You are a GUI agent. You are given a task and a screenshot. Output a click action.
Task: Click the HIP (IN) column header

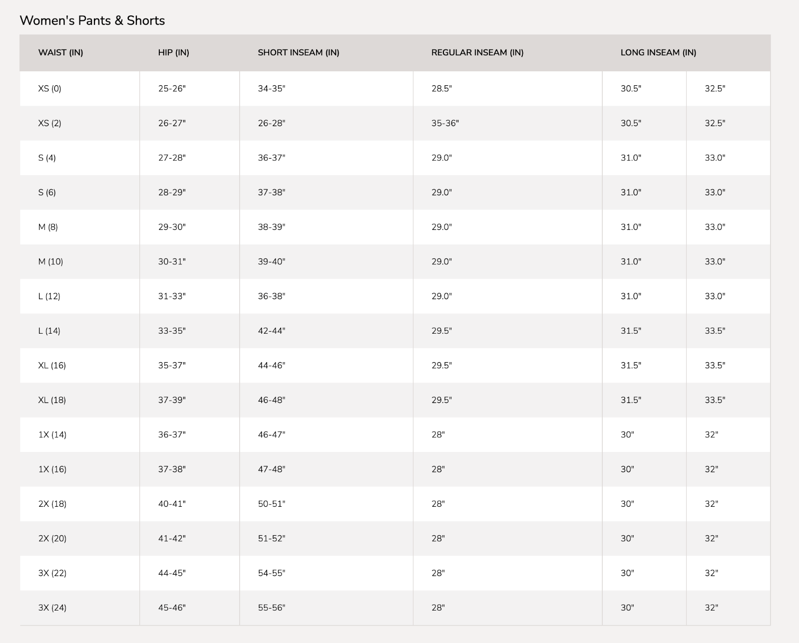tap(173, 52)
